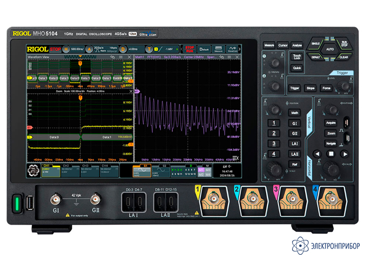Tap the on-screen Measure shortcut icon
The height and width of the screenshot is (260, 365).
click(218, 49)
